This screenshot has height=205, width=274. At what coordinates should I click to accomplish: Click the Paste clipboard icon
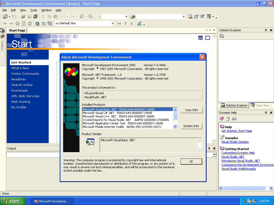click(56, 17)
